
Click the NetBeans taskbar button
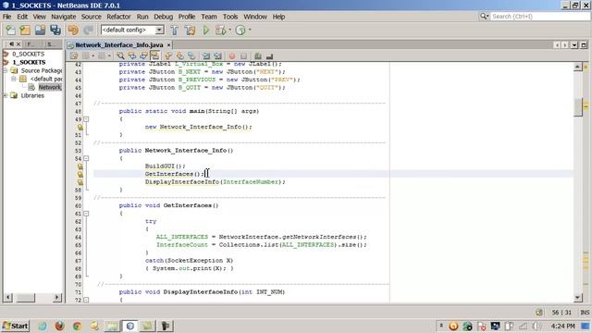[129, 326]
